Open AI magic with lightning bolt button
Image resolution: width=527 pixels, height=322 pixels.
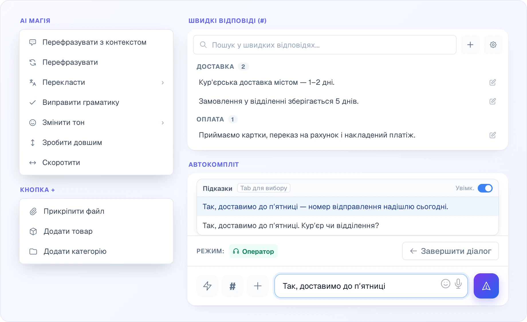[207, 286]
